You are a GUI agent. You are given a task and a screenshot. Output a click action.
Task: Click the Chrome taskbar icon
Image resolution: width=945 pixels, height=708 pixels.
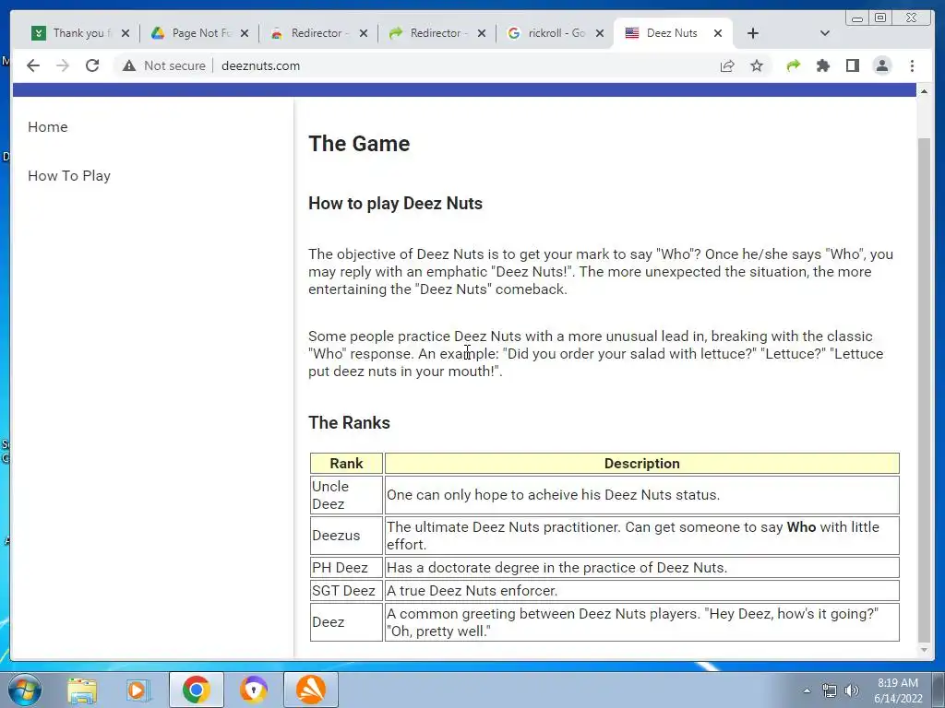197,690
